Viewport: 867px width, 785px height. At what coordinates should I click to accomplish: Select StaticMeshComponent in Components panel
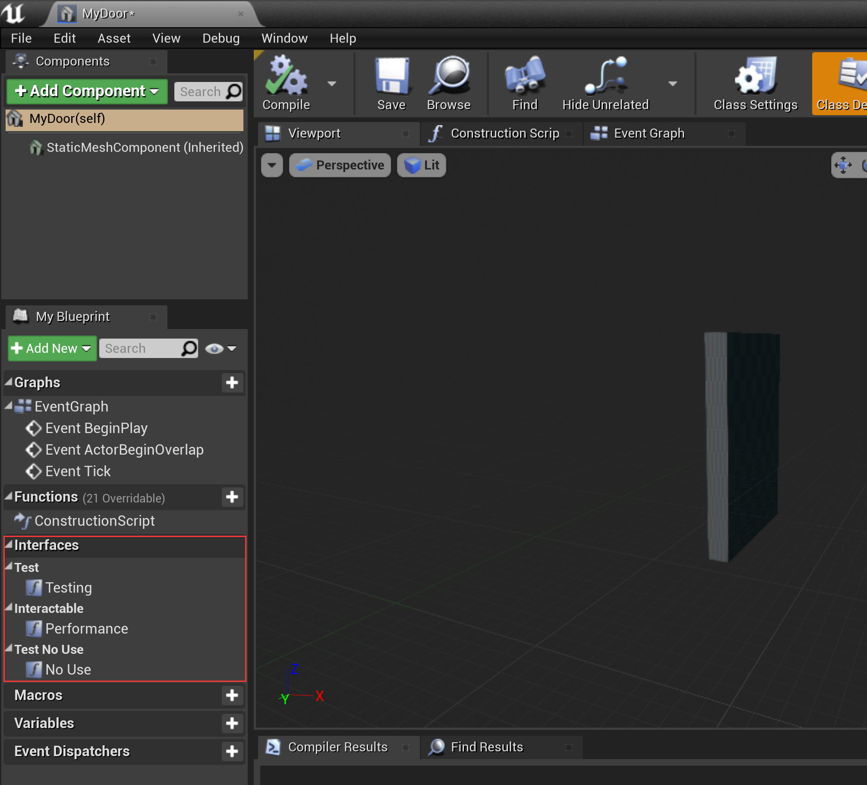point(145,147)
